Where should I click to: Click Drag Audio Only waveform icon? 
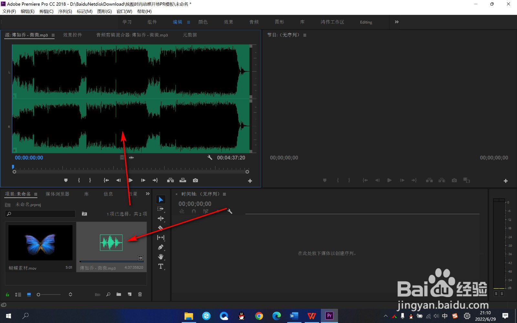[x=132, y=158]
